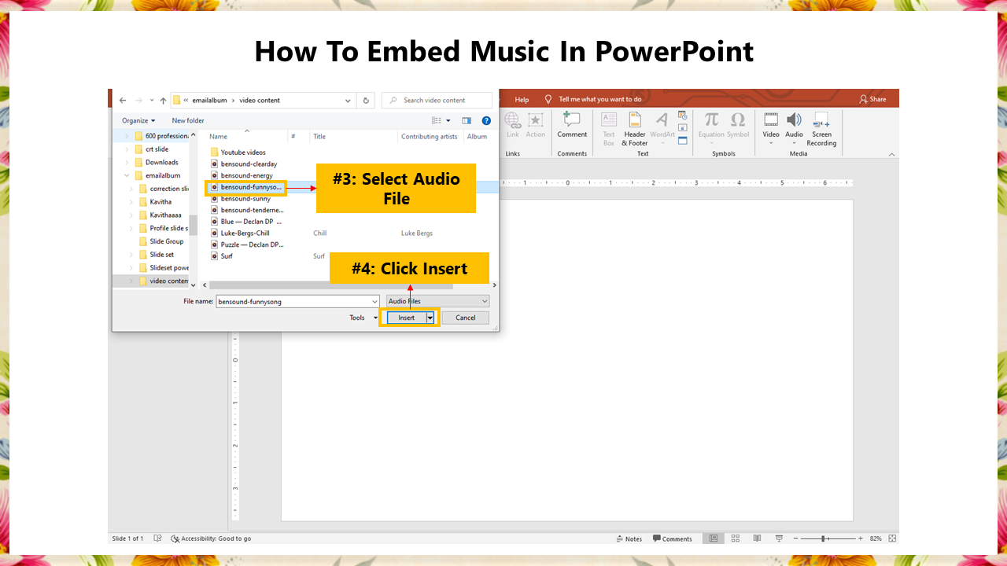This screenshot has width=1007, height=566.
Task: Click Tell me what you want to do
Action: (x=599, y=99)
